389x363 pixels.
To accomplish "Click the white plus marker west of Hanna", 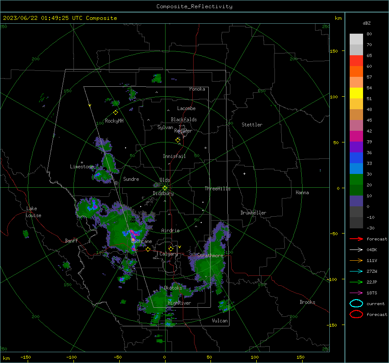I will (244, 174).
